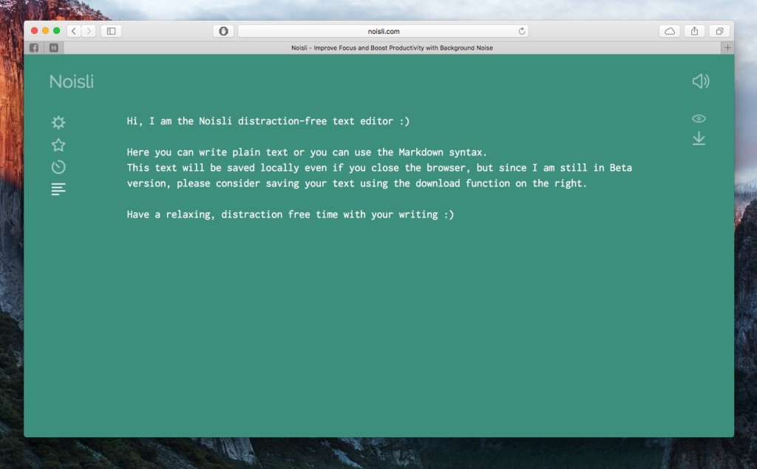Focus the noisli.com address bar
This screenshot has height=469, width=757.
point(384,31)
